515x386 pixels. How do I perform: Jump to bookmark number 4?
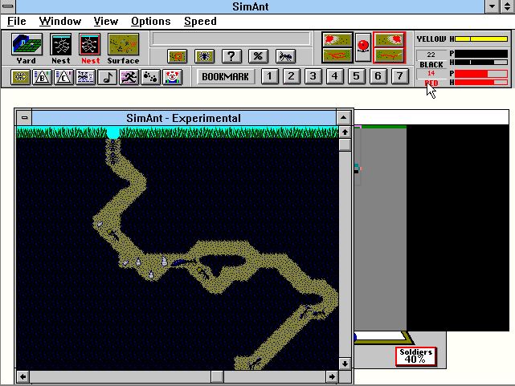pos(335,76)
